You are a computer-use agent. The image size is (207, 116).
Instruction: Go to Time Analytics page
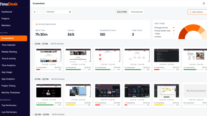pos(9,65)
